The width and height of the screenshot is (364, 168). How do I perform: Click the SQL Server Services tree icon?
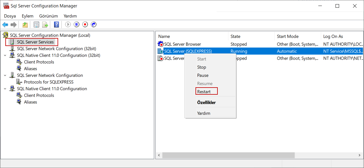tap(12, 42)
